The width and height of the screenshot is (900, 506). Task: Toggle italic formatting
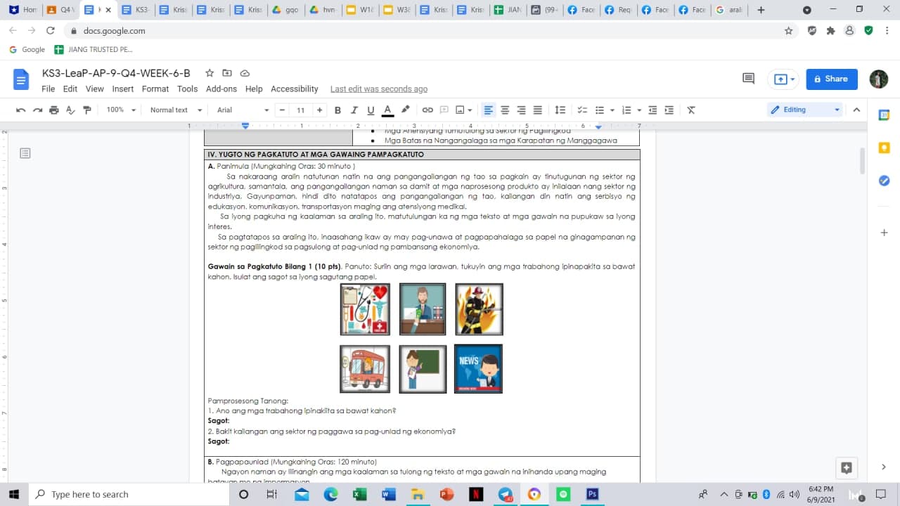(354, 110)
